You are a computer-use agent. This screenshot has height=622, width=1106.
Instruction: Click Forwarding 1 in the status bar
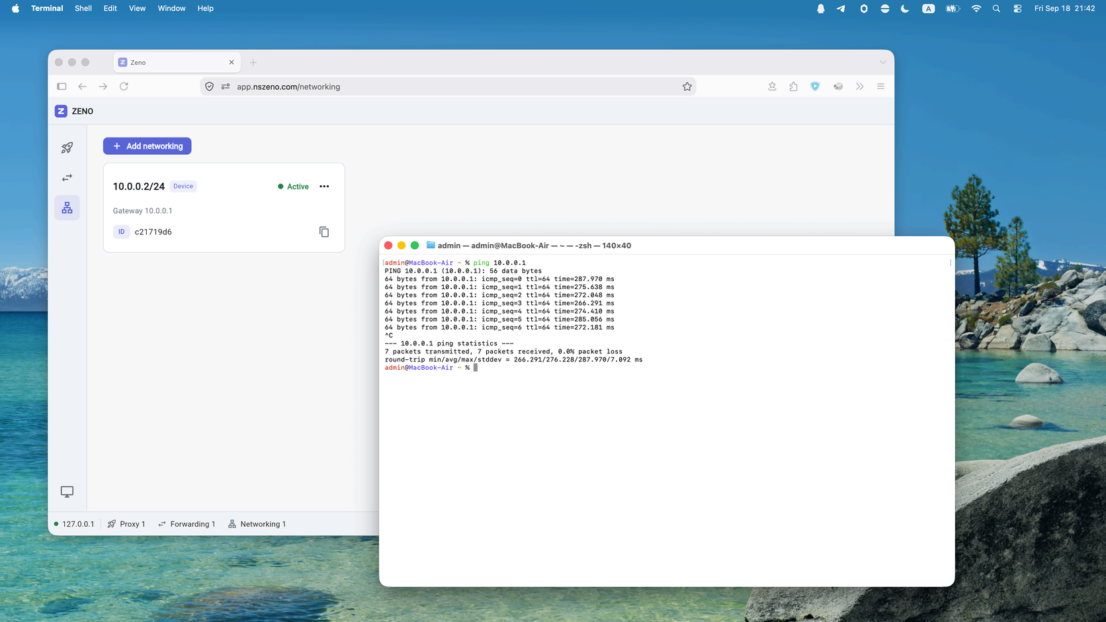point(187,524)
